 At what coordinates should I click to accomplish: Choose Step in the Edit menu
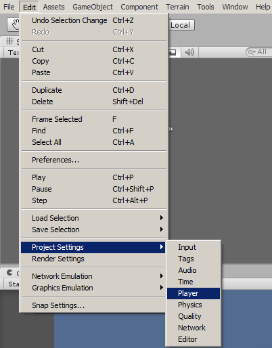point(94,200)
